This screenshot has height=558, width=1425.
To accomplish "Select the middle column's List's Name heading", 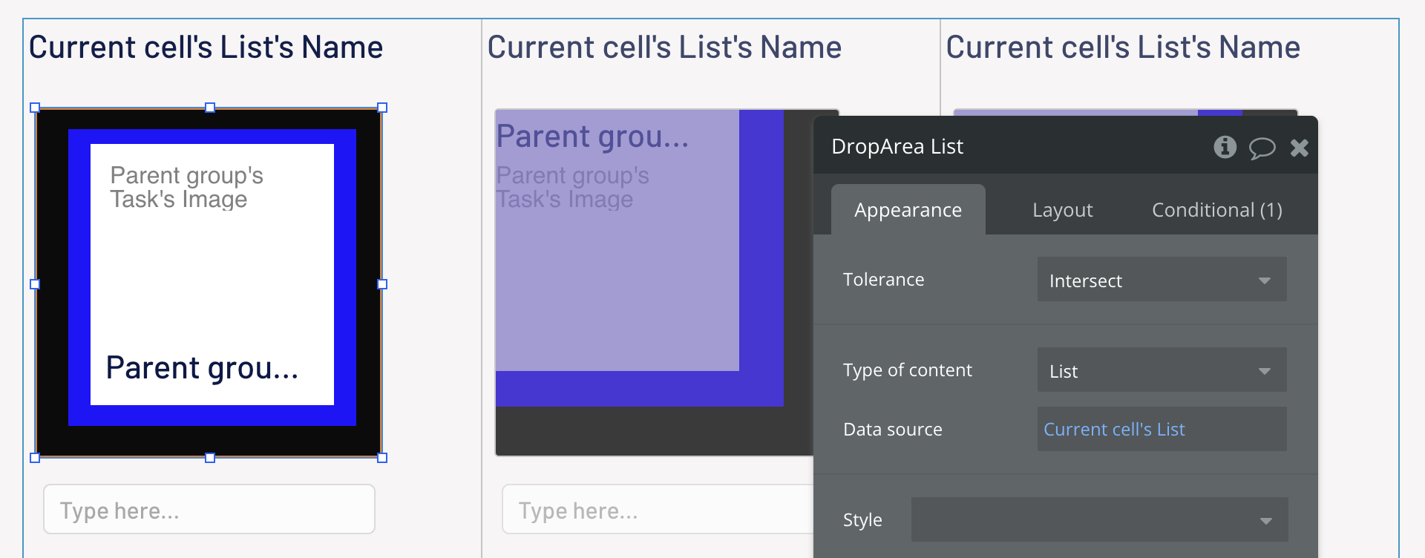I will click(x=664, y=47).
